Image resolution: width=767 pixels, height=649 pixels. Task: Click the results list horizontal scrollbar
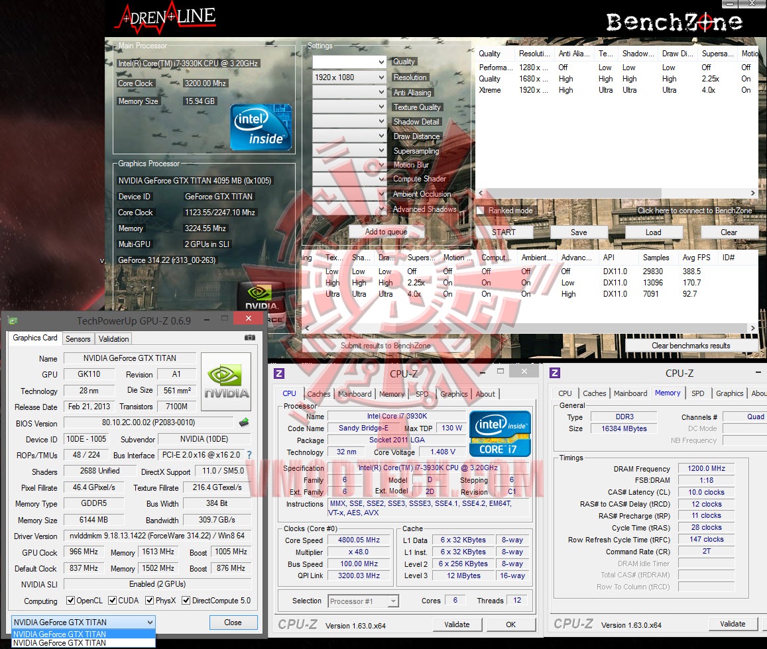[x=530, y=328]
